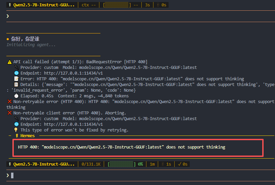The width and height of the screenshot is (275, 185).
Task: Click the checkmark 0s indicator in bottom status bar
Action: pyautogui.click(x=183, y=164)
